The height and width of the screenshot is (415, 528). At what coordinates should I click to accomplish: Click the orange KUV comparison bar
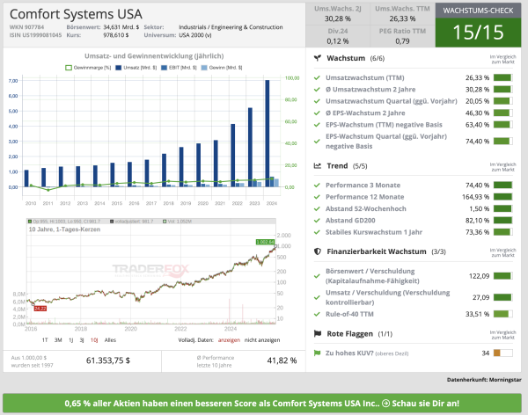502,353
